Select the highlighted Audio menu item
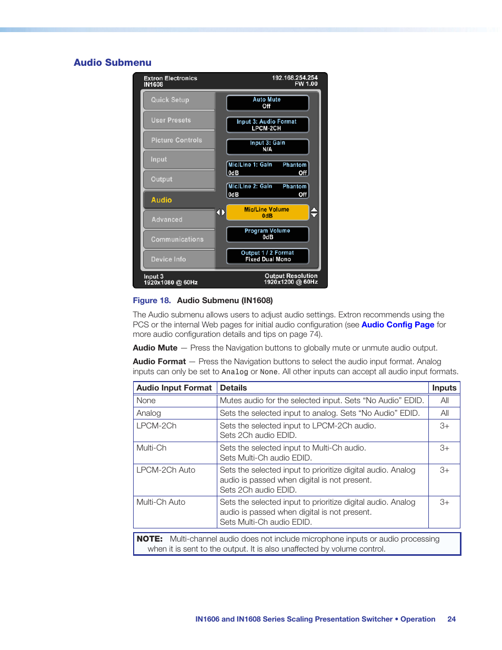The height and width of the screenshot is (650, 502). [179, 200]
